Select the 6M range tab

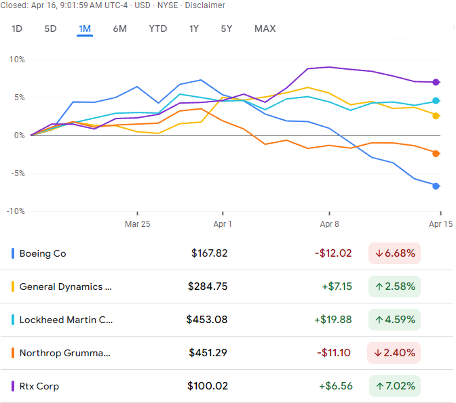click(120, 28)
